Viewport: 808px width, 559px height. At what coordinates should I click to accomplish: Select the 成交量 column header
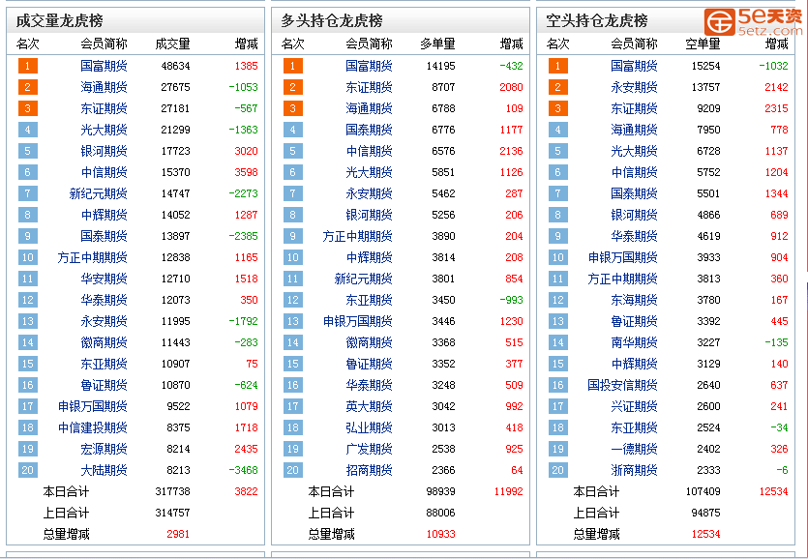coord(172,44)
